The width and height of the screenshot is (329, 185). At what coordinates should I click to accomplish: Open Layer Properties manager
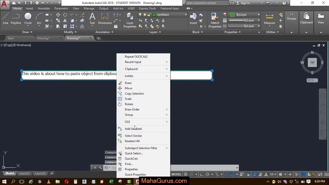(x=130, y=21)
